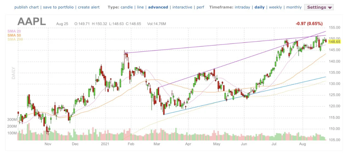351x153 pixels.
Task: Switch chart type to candle
Action: [x=127, y=7]
